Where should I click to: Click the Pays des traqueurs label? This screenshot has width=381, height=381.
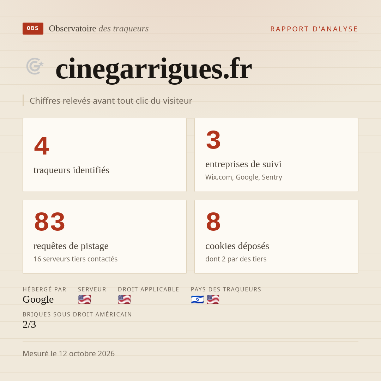(226, 289)
